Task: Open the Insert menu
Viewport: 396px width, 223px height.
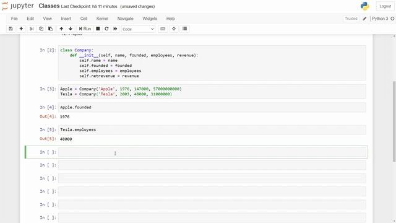Action: 66,19
